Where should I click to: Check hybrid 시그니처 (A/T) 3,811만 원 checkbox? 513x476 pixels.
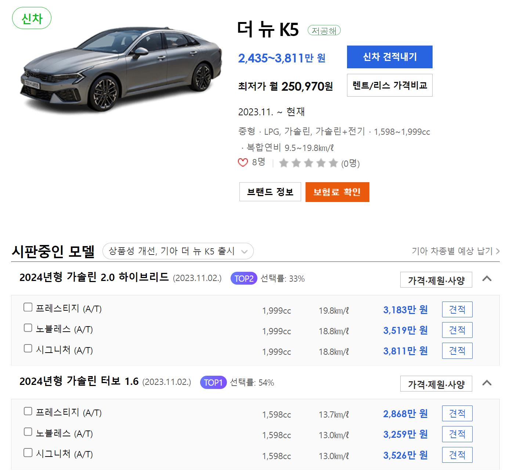pos(28,348)
